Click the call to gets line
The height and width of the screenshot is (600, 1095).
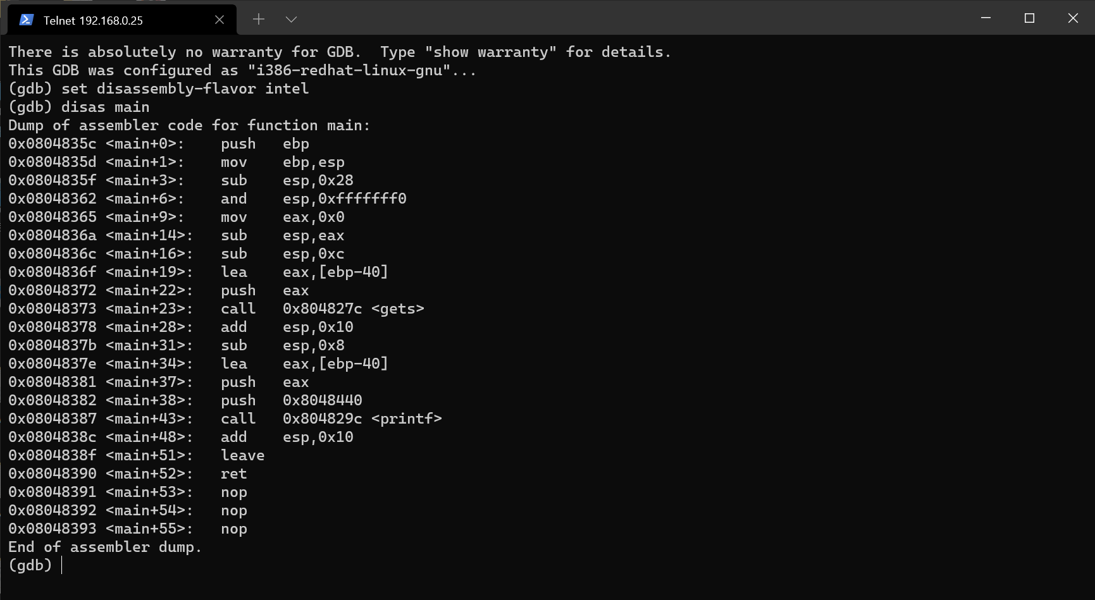(216, 309)
